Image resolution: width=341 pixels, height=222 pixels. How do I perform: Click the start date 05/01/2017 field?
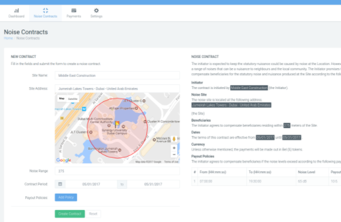(91, 184)
